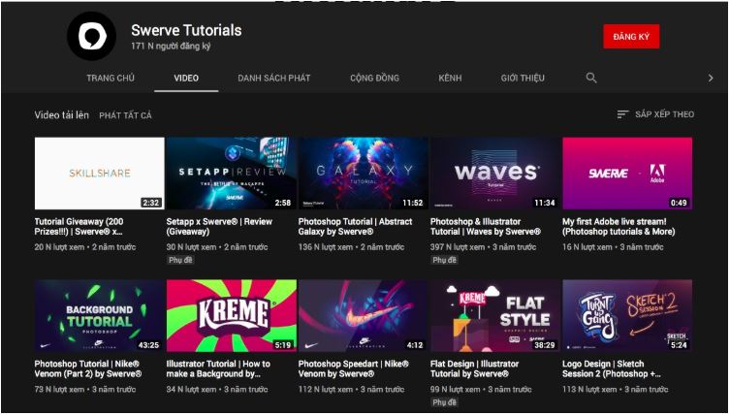Open the channel search magnifier icon
This screenshot has width=730, height=415.
click(591, 78)
